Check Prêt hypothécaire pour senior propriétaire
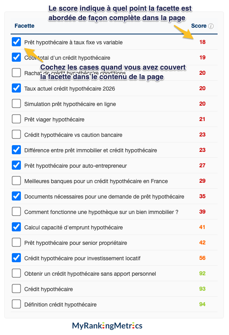The image size is (229, 335). pyautogui.click(x=17, y=242)
